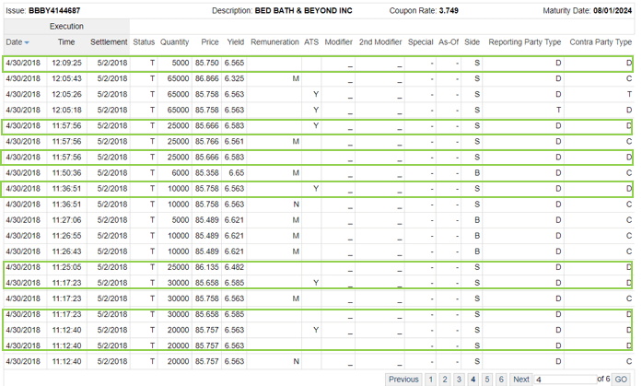Viewport: 642px width, 386px height.
Task: Go to the Previous page
Action: point(403,379)
